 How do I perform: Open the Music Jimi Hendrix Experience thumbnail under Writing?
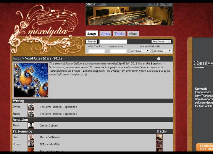click(31, 114)
